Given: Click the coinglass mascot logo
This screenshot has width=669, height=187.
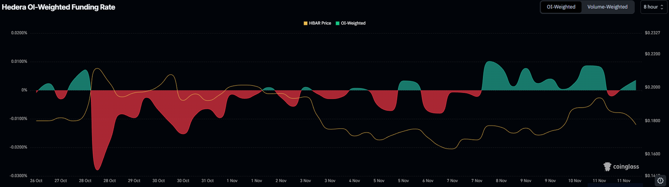Looking at the screenshot, I should tap(607, 167).
